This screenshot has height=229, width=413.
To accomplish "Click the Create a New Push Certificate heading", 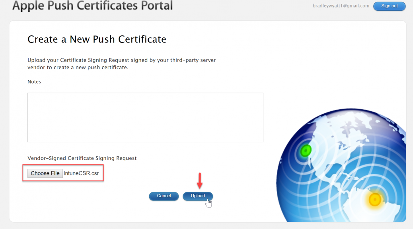I will tap(97, 39).
